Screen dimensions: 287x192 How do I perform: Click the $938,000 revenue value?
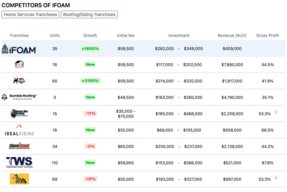pyautogui.click(x=232, y=130)
